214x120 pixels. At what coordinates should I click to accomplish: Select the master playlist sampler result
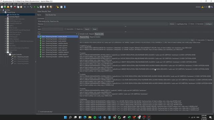coord(58,37)
